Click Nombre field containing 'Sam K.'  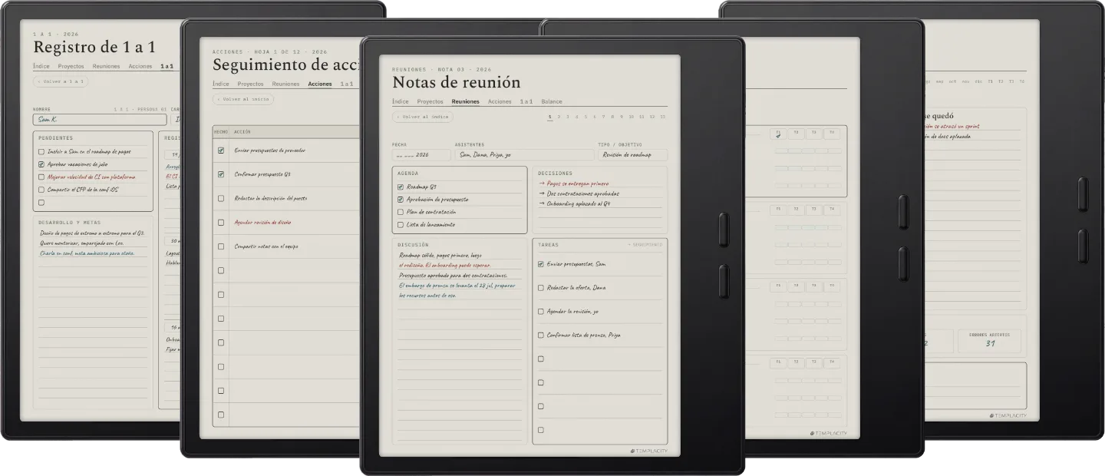point(100,120)
